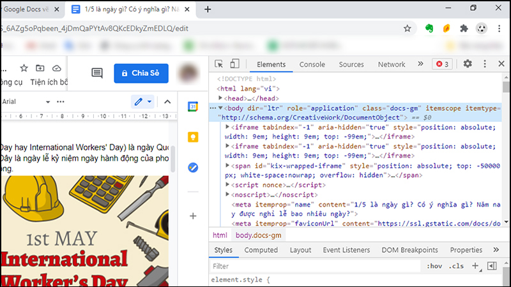Switch to the Event Listeners tab
This screenshot has width=511, height=287.
coord(346,250)
